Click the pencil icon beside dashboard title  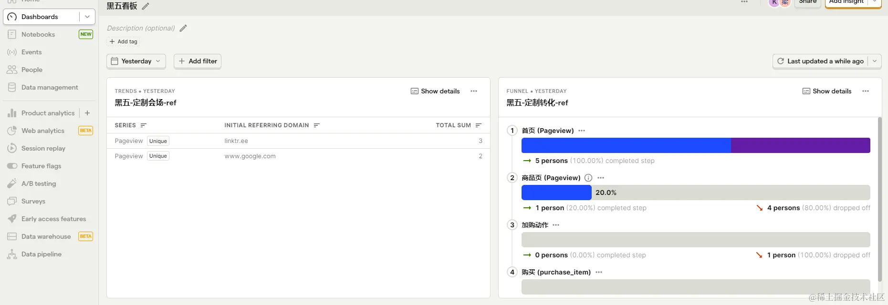[x=146, y=6]
